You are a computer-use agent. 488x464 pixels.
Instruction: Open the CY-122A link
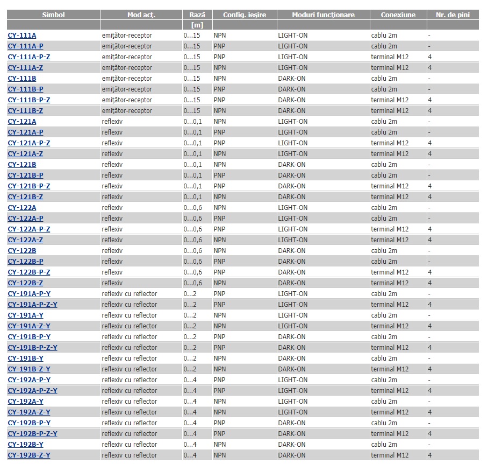[22, 208]
